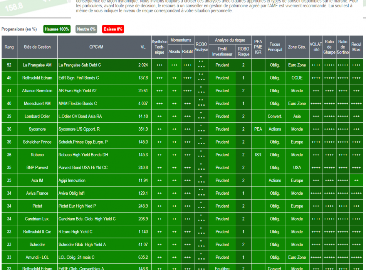The image size is (366, 270).
Task: Click the Ratio de Sortino header
Action: tap(342, 47)
